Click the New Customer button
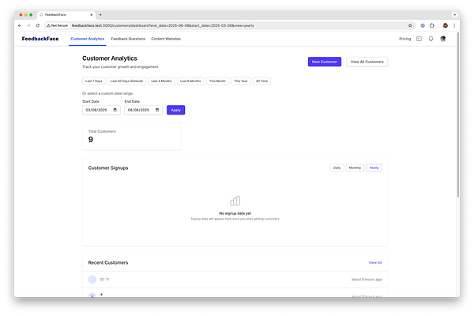474x316 pixels. click(x=325, y=62)
